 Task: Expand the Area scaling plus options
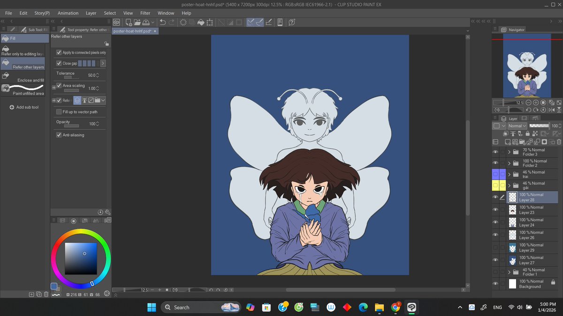53,88
